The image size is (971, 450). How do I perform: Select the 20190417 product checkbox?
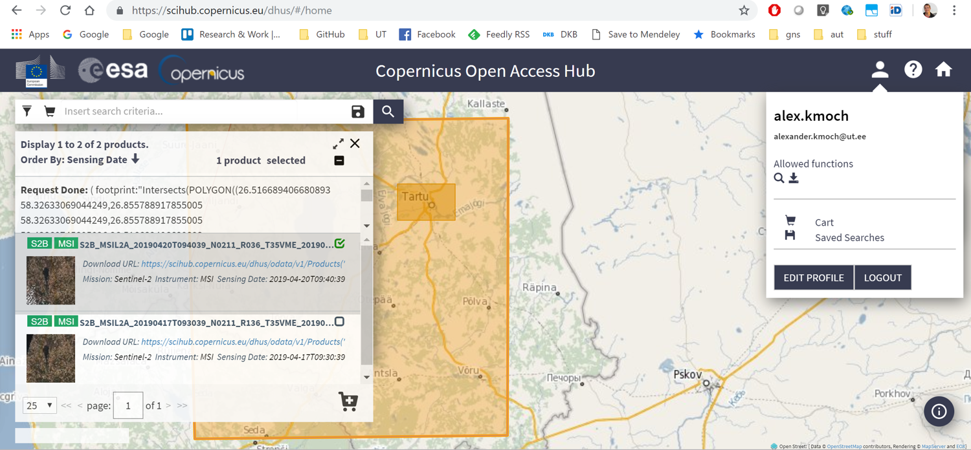tap(340, 322)
